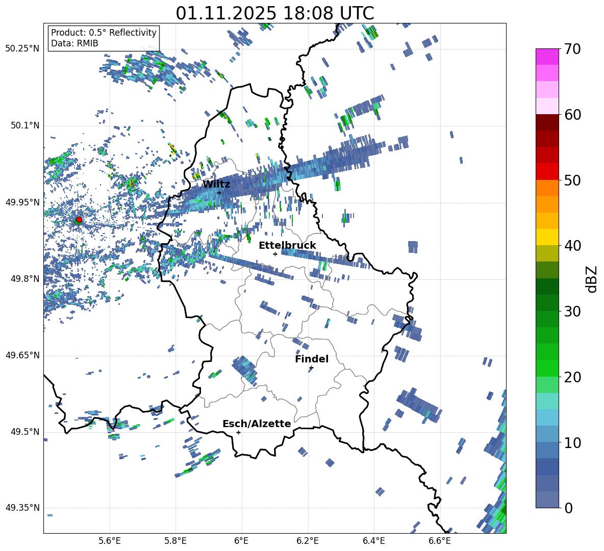The image size is (604, 551).
Task: Click the 6.6°E longitude label
Action: (x=440, y=541)
